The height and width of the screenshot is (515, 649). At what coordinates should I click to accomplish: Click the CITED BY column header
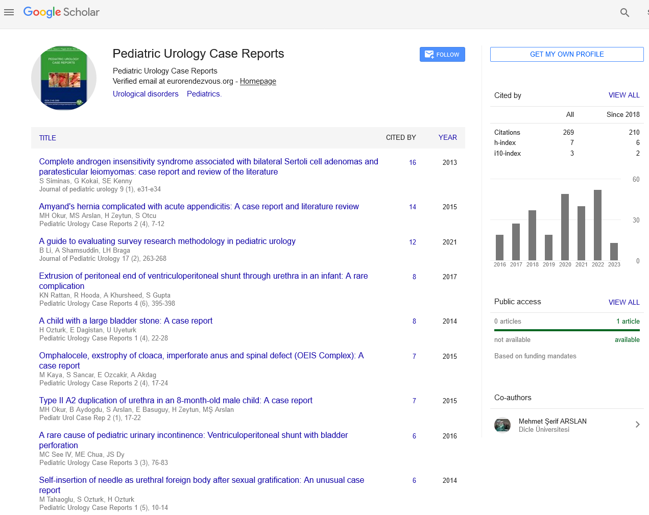(x=401, y=137)
